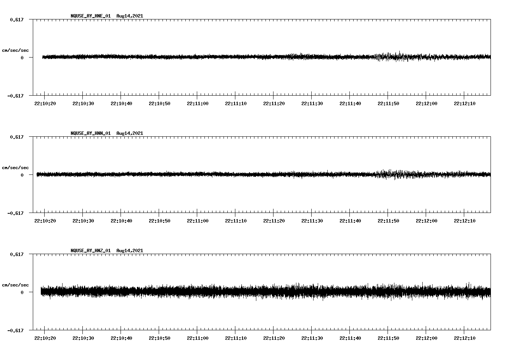518x352 pixels.
Task: Click the 0.617 upper limit on HNZ axis
Action: (x=16, y=254)
